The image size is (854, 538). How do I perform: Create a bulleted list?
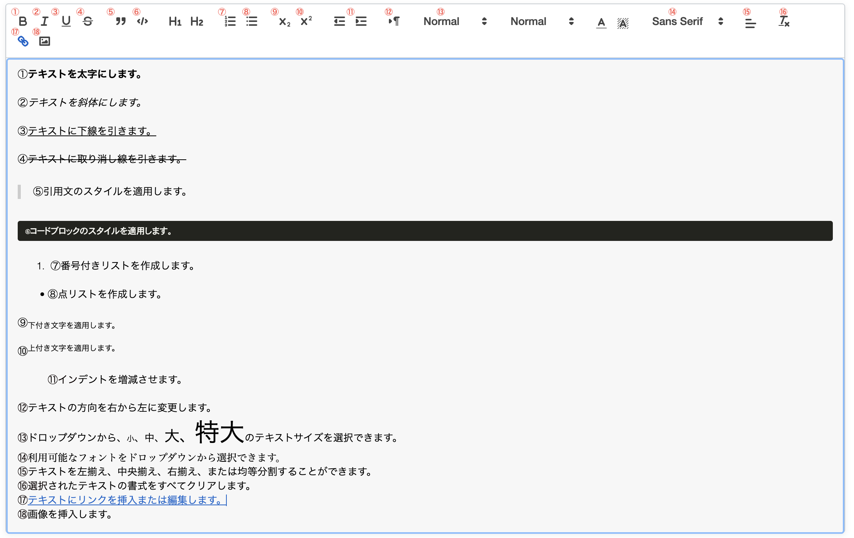(251, 22)
